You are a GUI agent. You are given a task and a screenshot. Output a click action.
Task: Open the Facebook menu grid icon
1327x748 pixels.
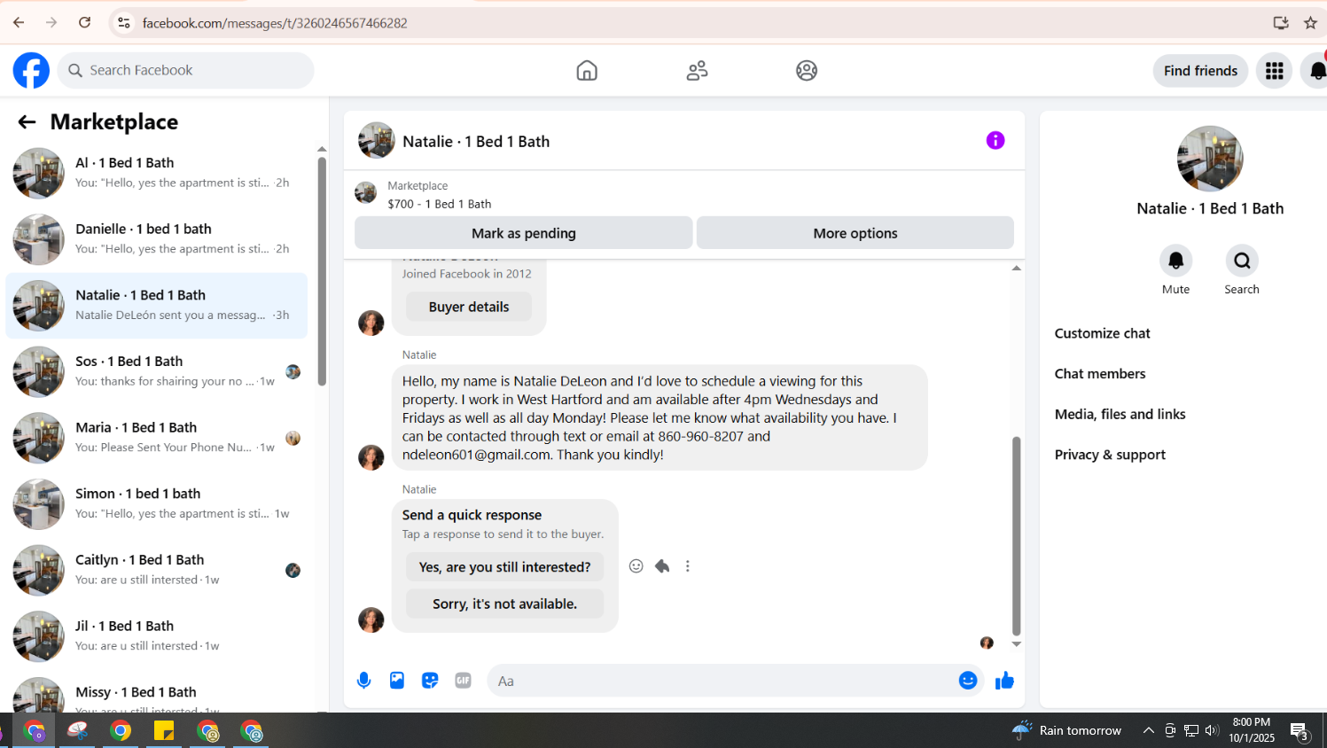pos(1275,70)
